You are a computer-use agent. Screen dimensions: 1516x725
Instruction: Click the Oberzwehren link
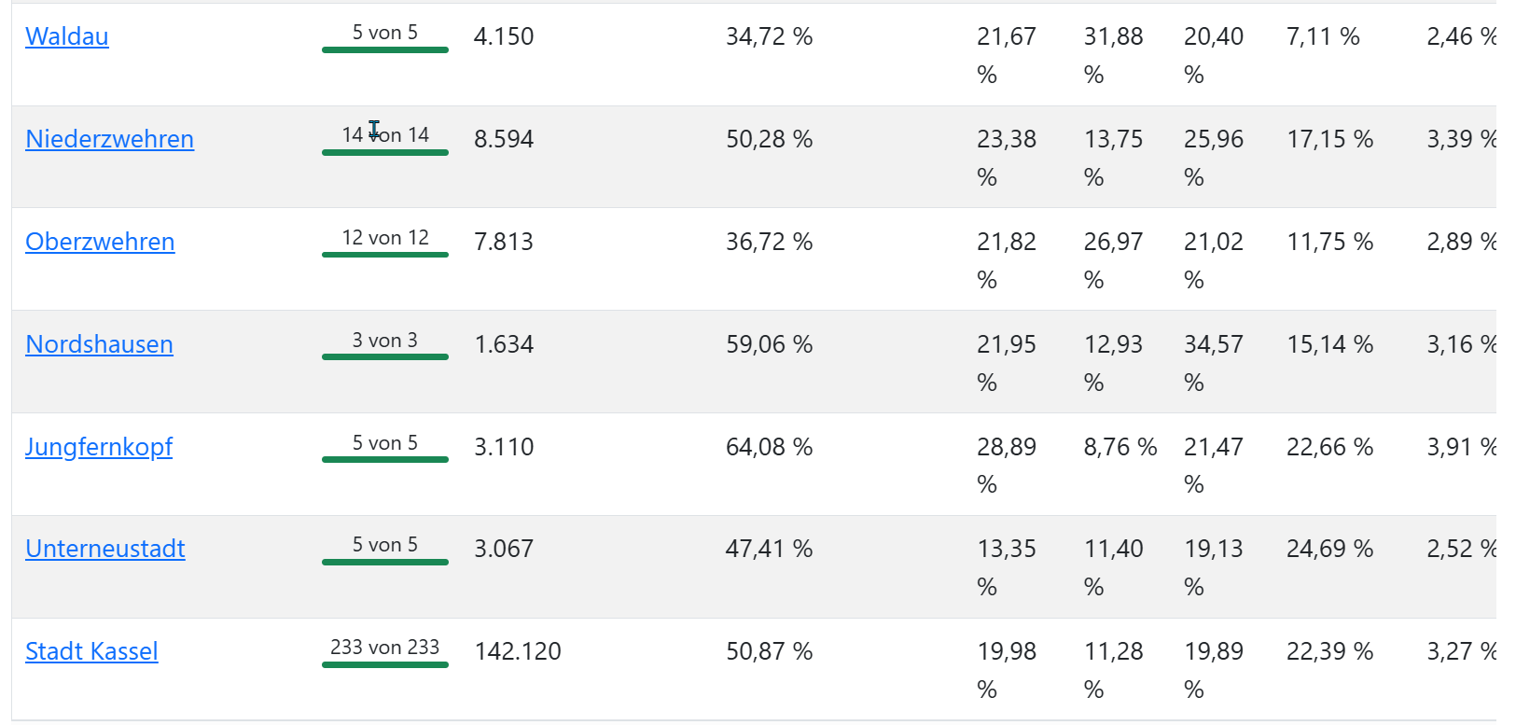(x=100, y=242)
